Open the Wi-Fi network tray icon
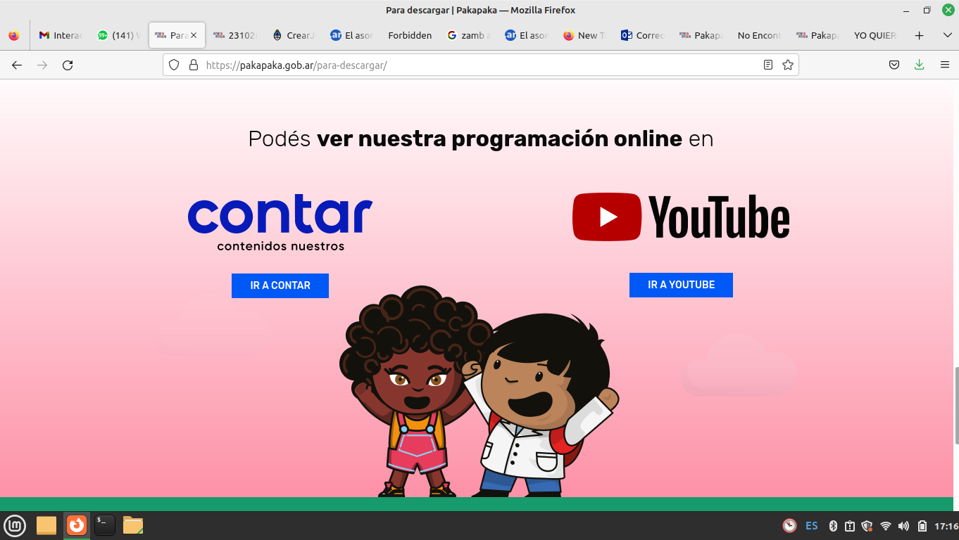Image resolution: width=959 pixels, height=540 pixels. coord(886,526)
